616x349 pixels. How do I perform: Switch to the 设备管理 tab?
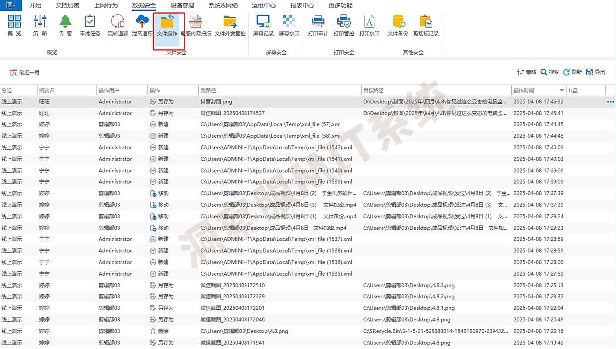182,5
